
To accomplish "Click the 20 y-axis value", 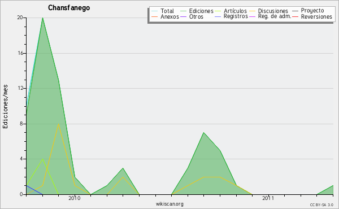I will (20, 18).
